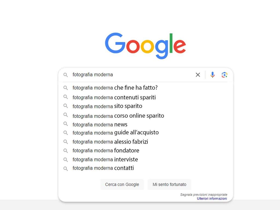
Task: Click the Google logo
Action: pyautogui.click(x=145, y=45)
